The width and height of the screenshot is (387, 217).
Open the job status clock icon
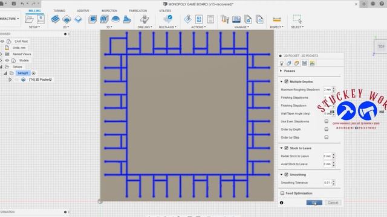373,4
